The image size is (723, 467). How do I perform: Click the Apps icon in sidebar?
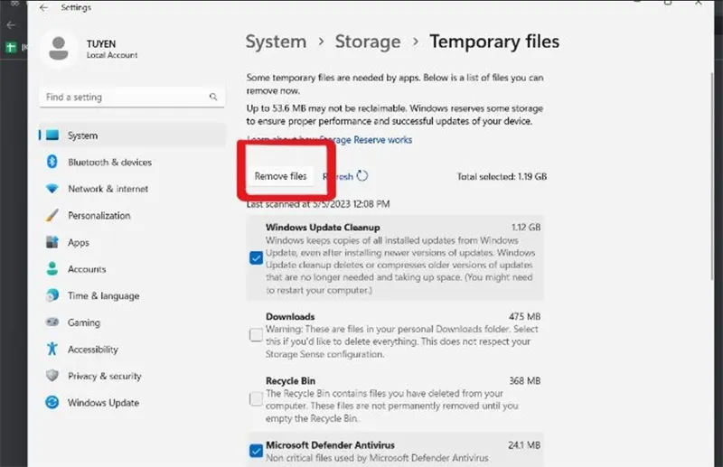coord(52,242)
